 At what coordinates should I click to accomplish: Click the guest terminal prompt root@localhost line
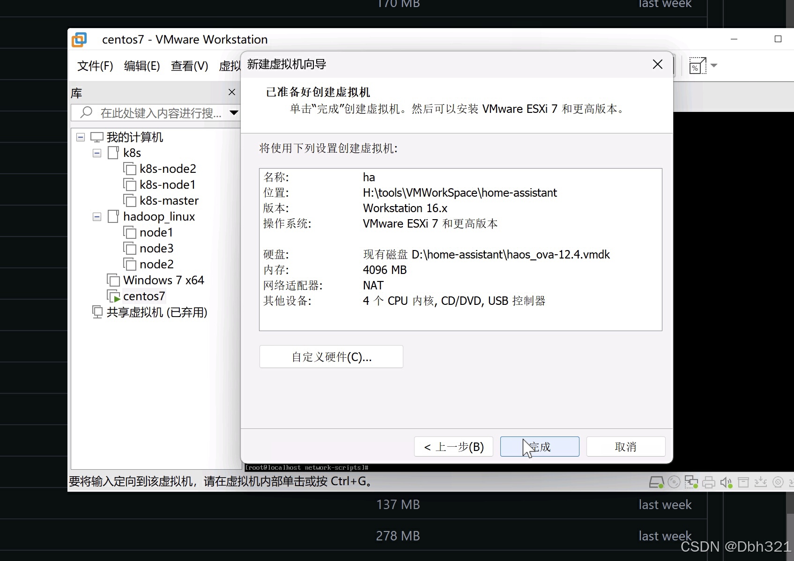[307, 467]
